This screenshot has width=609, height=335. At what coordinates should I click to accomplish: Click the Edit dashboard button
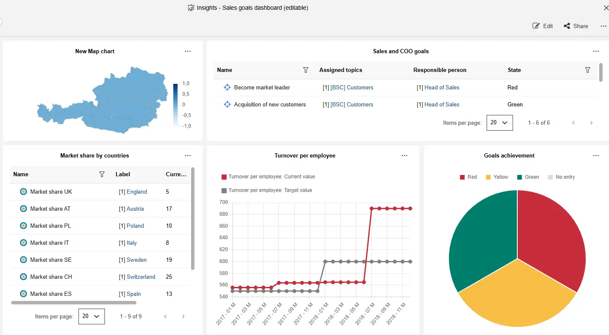pyautogui.click(x=542, y=26)
